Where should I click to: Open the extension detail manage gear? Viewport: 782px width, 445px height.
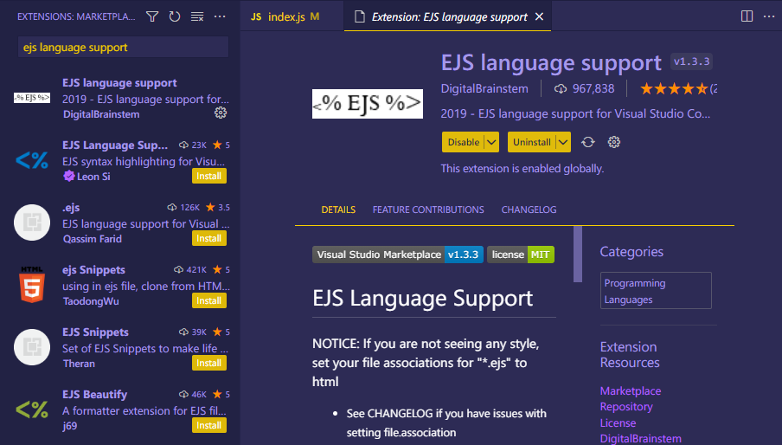614,142
